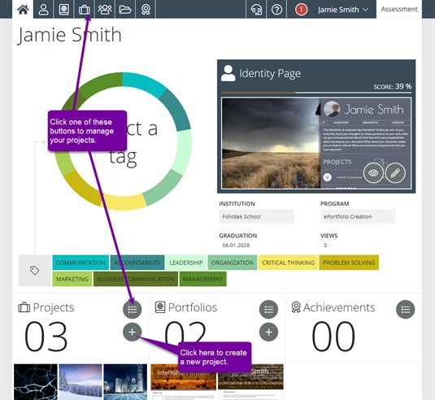Open the Files folder icon in navigation
The image size is (435, 400).
click(125, 10)
